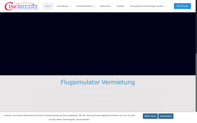Image resolution: width=197 pixels, height=123 pixels.
Task: Go to the Referenzen page
Action: pyautogui.click(x=105, y=6)
